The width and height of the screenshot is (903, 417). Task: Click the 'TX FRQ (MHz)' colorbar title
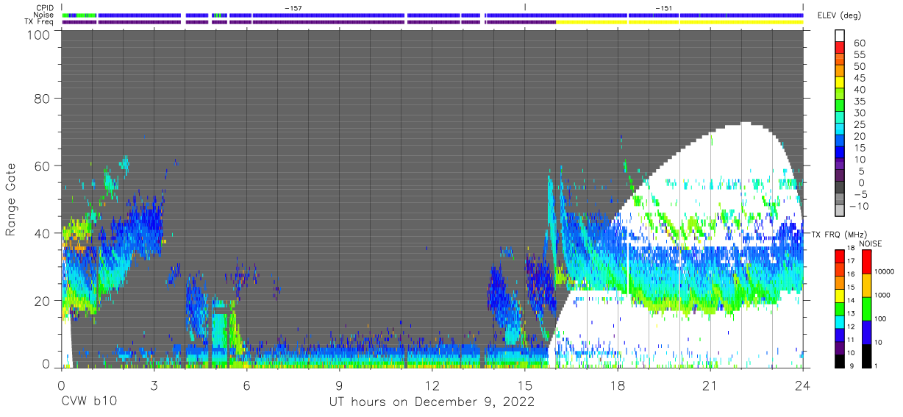[840, 235]
